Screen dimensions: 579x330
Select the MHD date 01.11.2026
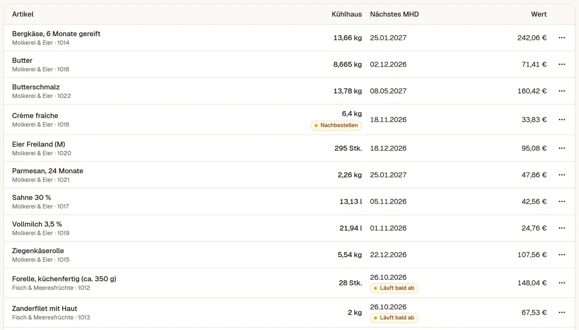click(x=388, y=228)
